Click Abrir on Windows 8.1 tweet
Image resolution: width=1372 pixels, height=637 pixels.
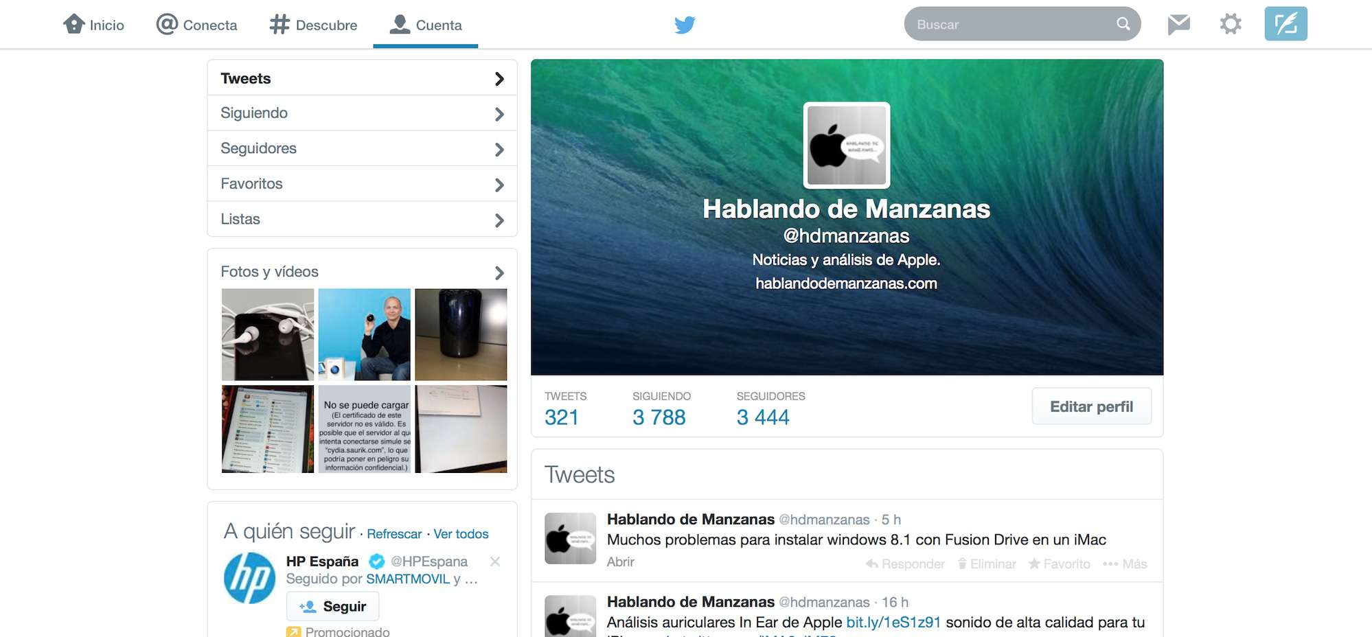click(x=621, y=562)
